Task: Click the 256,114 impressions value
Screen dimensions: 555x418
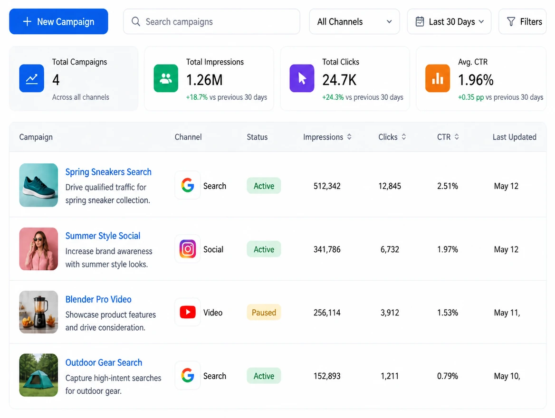Action: (x=327, y=313)
